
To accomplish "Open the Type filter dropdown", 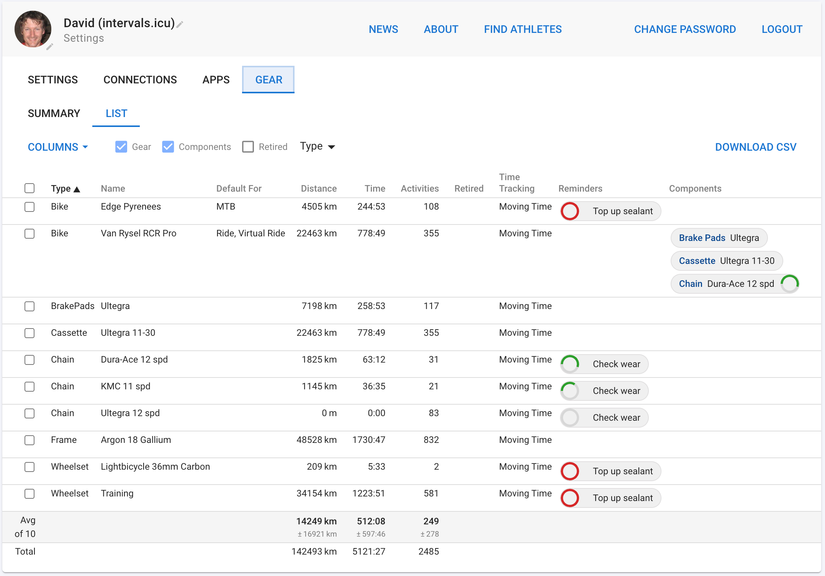I will pyautogui.click(x=317, y=146).
